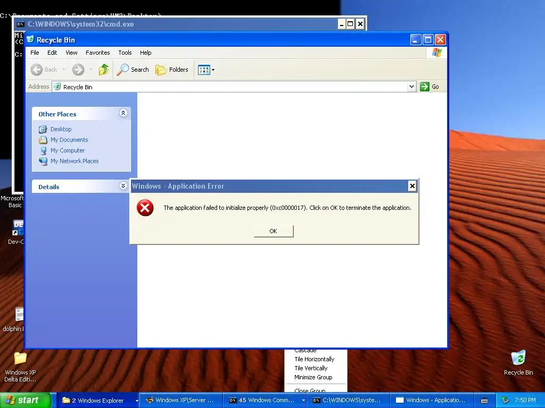Image resolution: width=545 pixels, height=408 pixels.
Task: Open the Edit menu
Action: tap(52, 53)
